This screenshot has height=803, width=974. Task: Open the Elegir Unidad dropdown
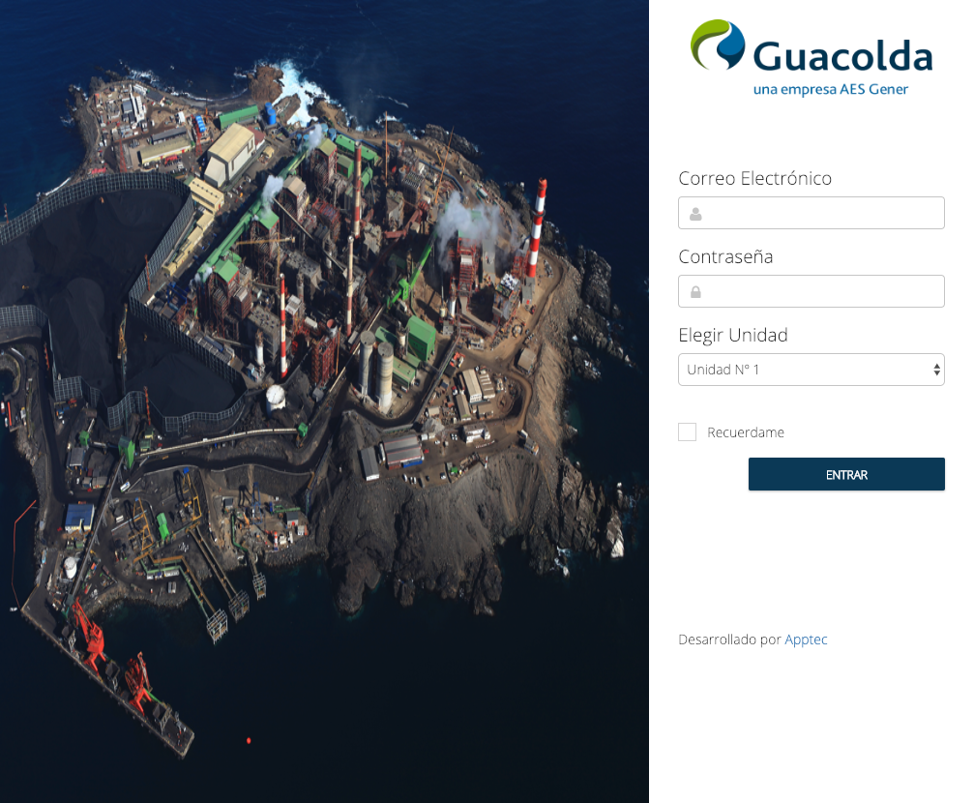tap(812, 370)
